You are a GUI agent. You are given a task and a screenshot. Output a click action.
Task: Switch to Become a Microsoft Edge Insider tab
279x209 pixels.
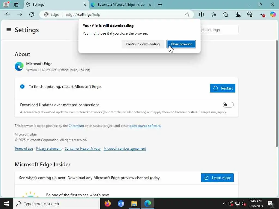(121, 5)
